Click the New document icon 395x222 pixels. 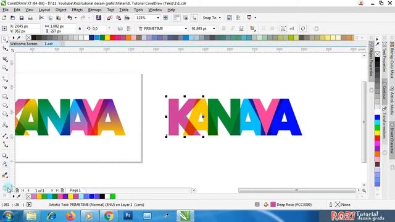(4, 18)
